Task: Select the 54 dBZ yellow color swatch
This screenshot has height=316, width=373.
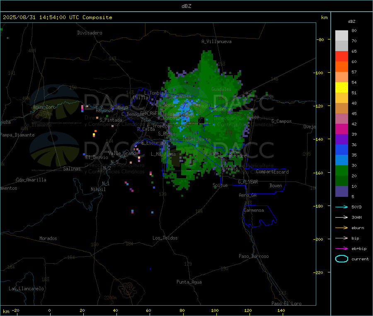Action: [x=342, y=88]
